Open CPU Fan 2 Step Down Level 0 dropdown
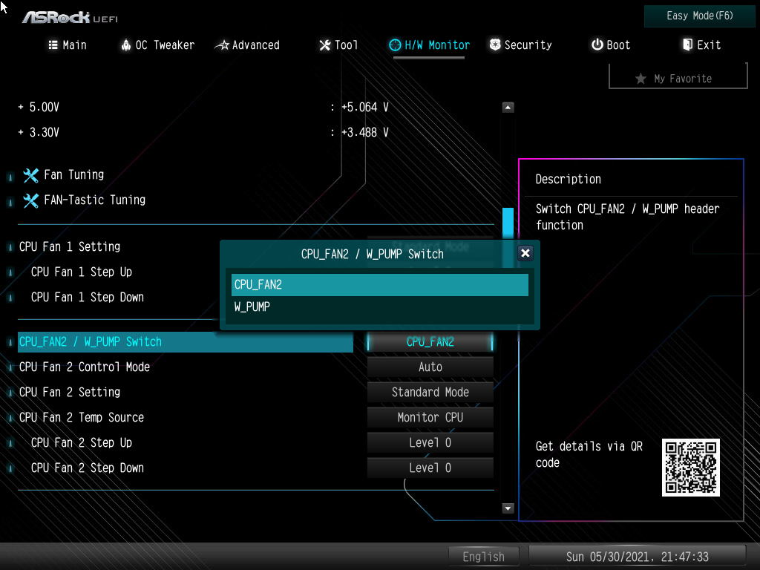Viewport: 760px width, 570px height. [430, 468]
